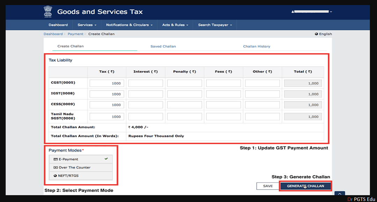Select Over The Counter payment mode
This screenshot has height=202, width=377.
[81, 168]
